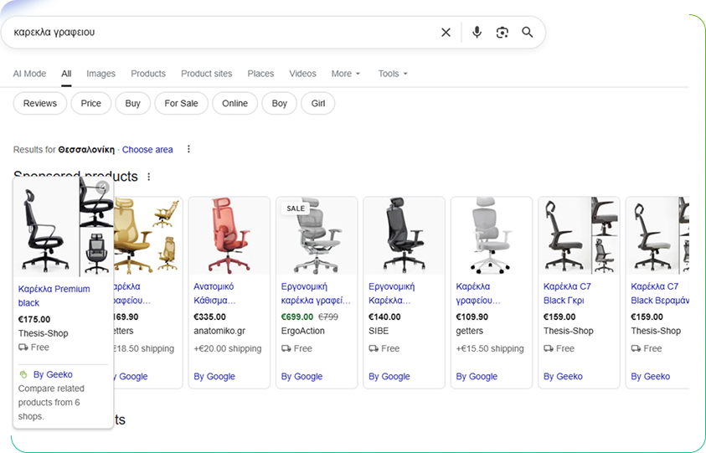This screenshot has width=706, height=453.
Task: Click the Premium black chair main image
Action: [46, 228]
